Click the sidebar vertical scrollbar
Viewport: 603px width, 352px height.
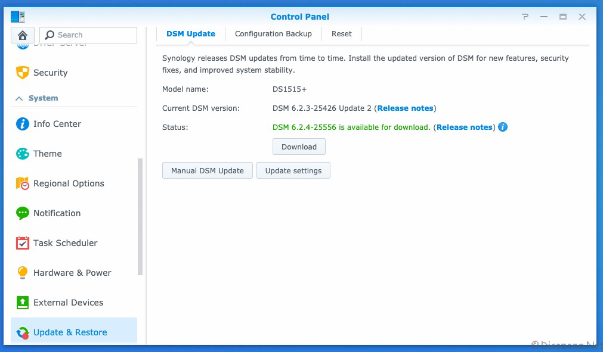(140, 217)
